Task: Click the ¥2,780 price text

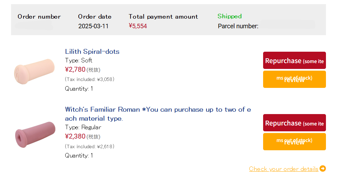Action: click(75, 70)
